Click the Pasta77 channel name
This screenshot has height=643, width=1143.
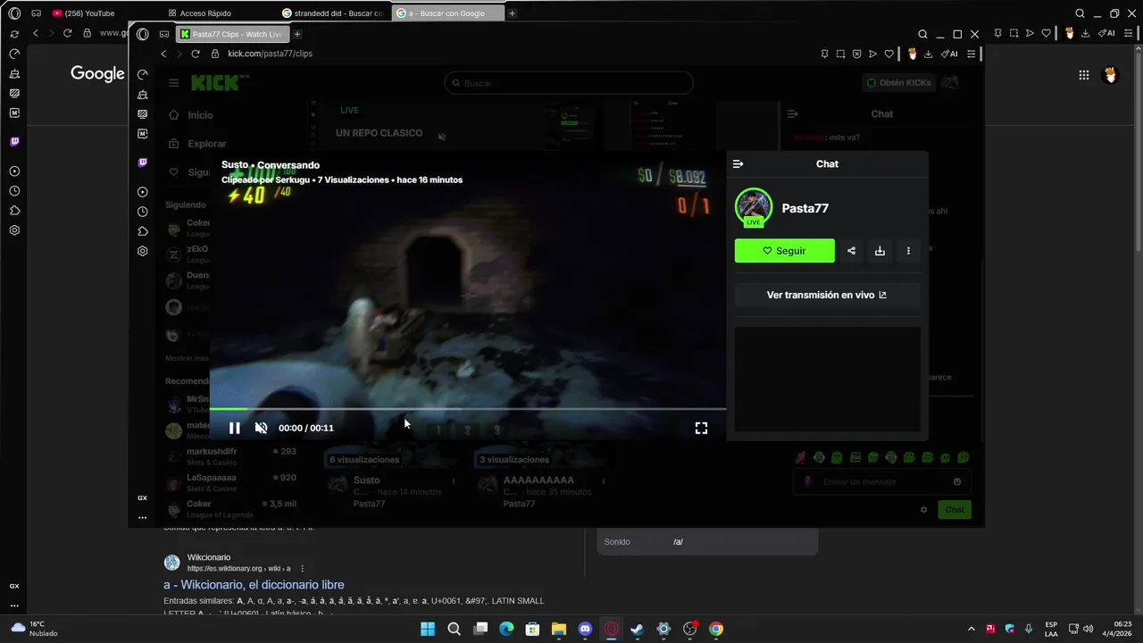tap(805, 208)
